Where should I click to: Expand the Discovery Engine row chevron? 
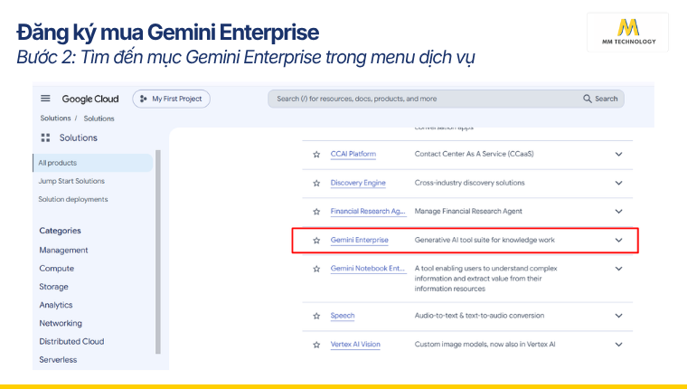pos(618,183)
